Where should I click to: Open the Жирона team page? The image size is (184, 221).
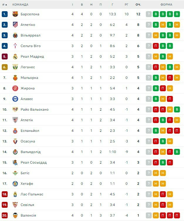click(28, 88)
